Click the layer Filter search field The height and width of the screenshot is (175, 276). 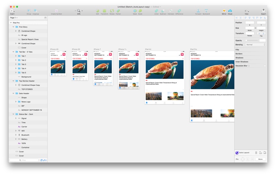pos(24,160)
